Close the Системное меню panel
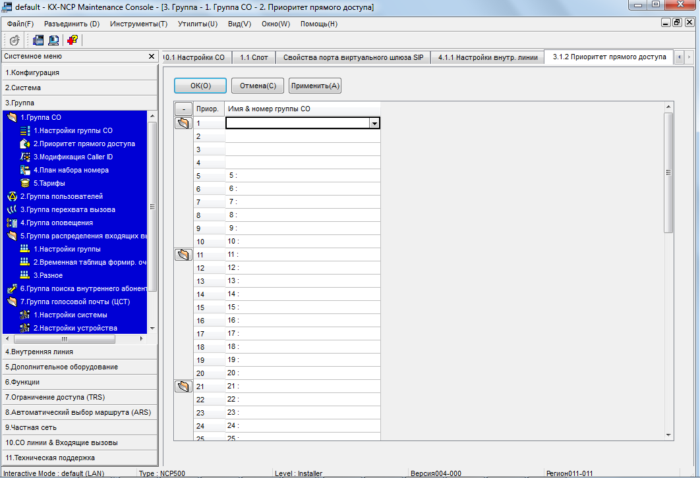 coord(152,57)
